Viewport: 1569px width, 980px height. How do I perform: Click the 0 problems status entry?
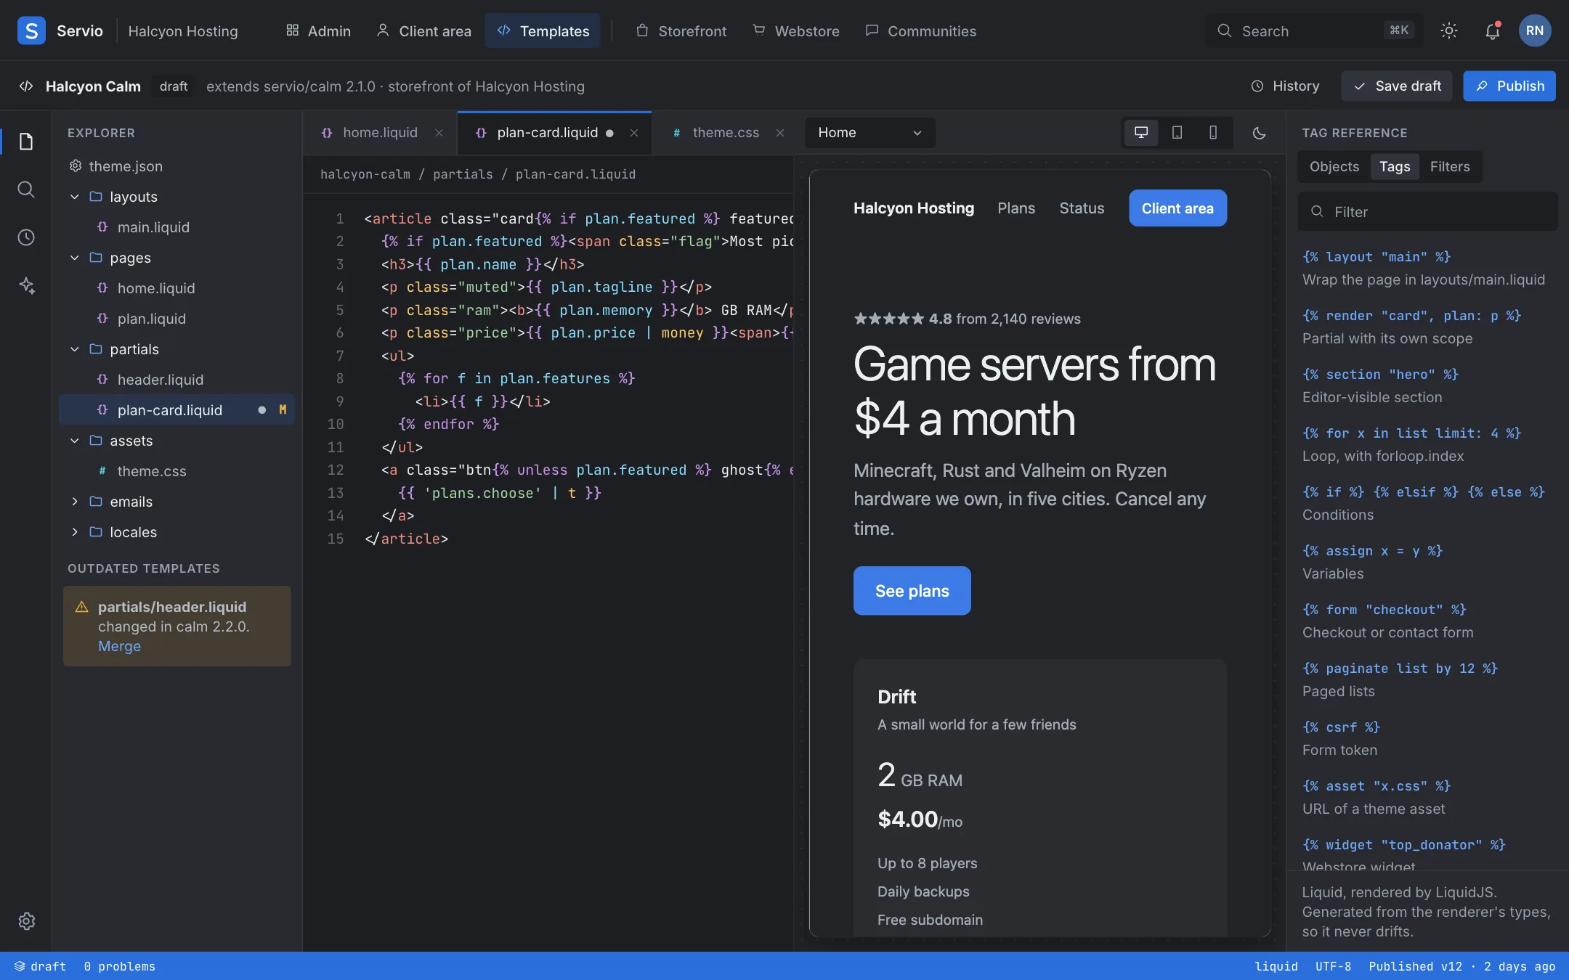[x=119, y=967]
